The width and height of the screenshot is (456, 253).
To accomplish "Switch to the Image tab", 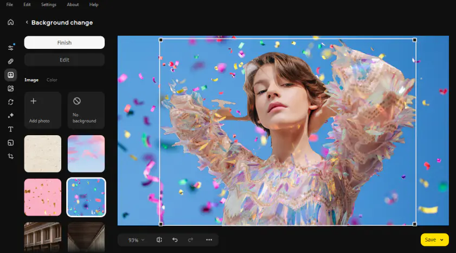I will click(31, 80).
